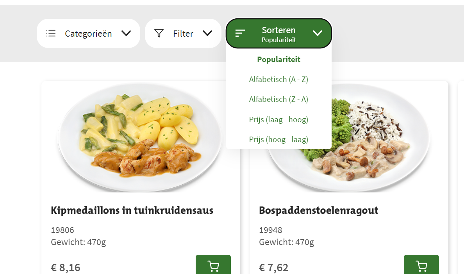464x274 pixels.
Task: Click the cart icon under the mushroom ragout price
Action: [x=421, y=265]
